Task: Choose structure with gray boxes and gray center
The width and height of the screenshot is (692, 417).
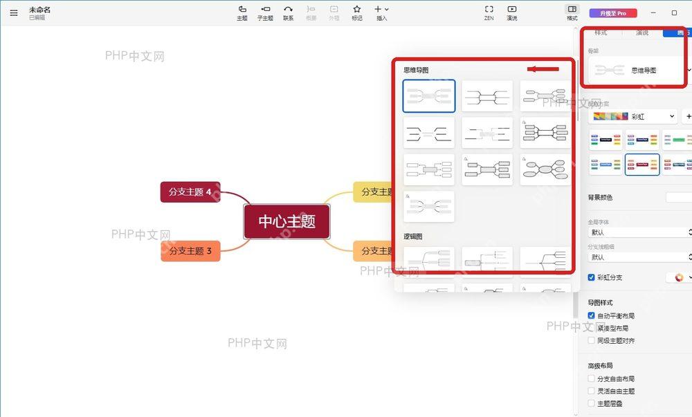Action: click(487, 169)
